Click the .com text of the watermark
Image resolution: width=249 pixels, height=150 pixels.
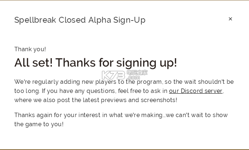(x=133, y=78)
